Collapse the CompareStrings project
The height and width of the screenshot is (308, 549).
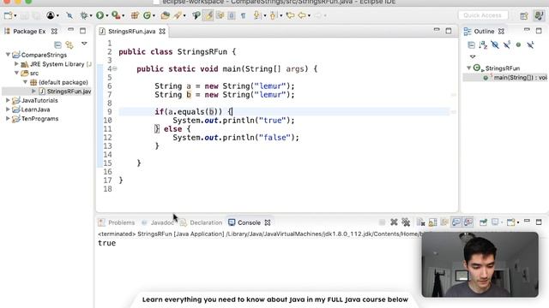8,55
